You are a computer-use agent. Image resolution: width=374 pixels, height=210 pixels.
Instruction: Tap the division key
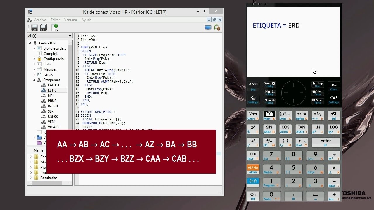[x=334, y=156]
